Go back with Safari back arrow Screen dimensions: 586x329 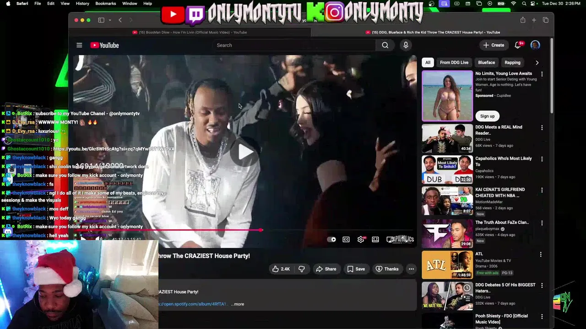pos(120,20)
